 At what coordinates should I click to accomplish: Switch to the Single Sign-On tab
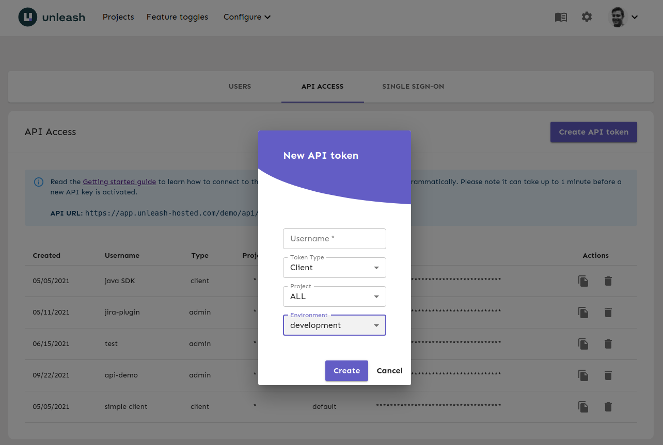pyautogui.click(x=413, y=87)
